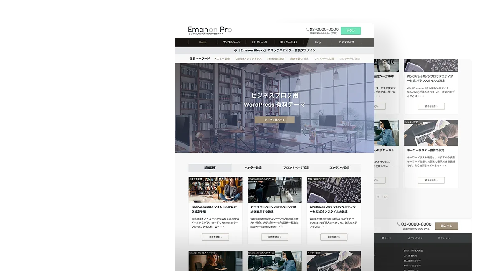Click the Googleアナリティクス keyword link
This screenshot has width=501, height=271.
coord(249,59)
